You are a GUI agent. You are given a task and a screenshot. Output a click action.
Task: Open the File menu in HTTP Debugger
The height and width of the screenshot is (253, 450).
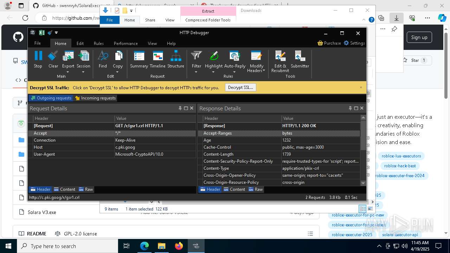(x=38, y=43)
